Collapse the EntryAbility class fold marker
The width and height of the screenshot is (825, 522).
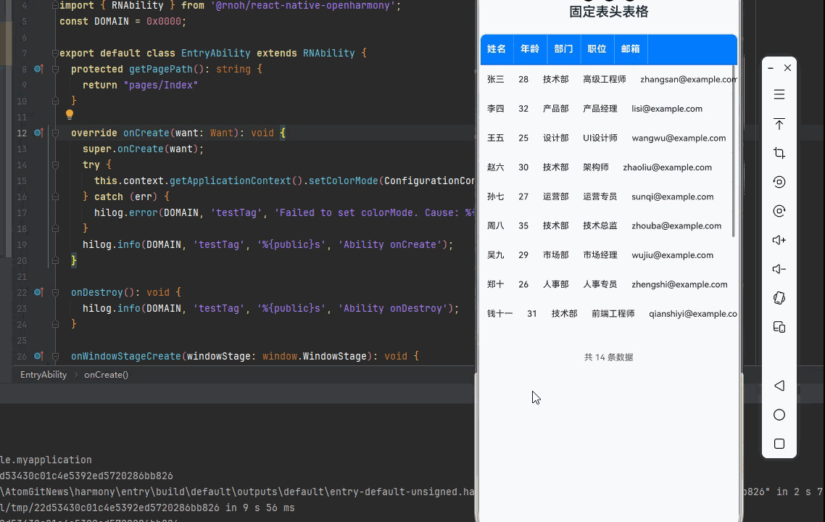(55, 53)
